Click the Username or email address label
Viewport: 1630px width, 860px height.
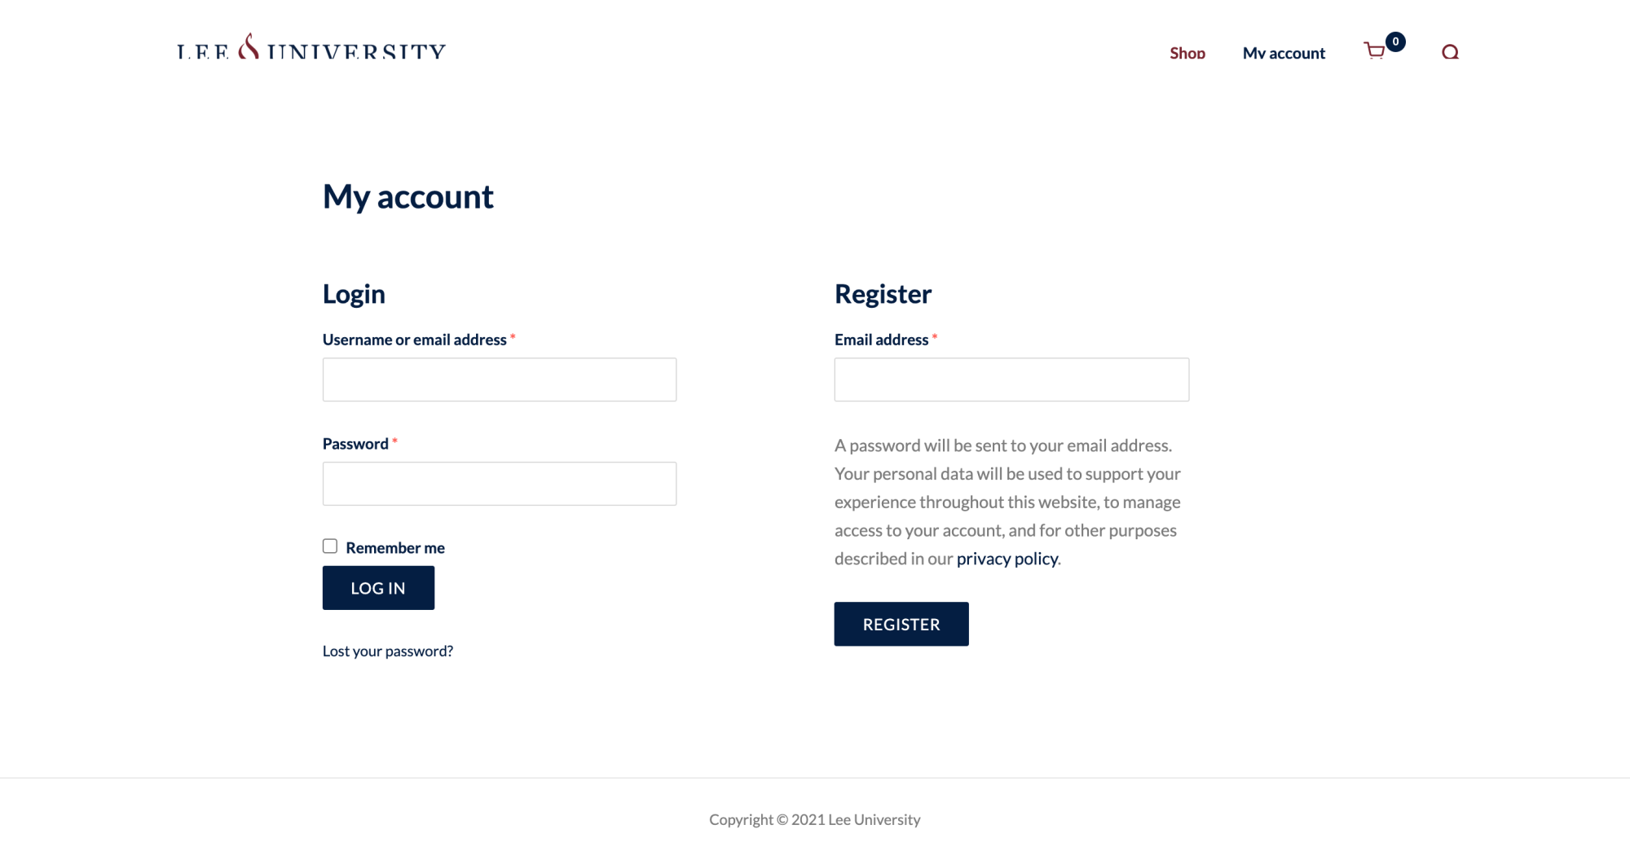tap(415, 340)
